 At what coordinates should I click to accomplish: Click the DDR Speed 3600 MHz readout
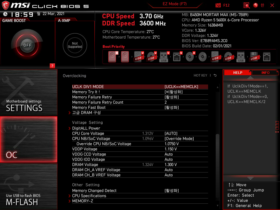pos(134,23)
